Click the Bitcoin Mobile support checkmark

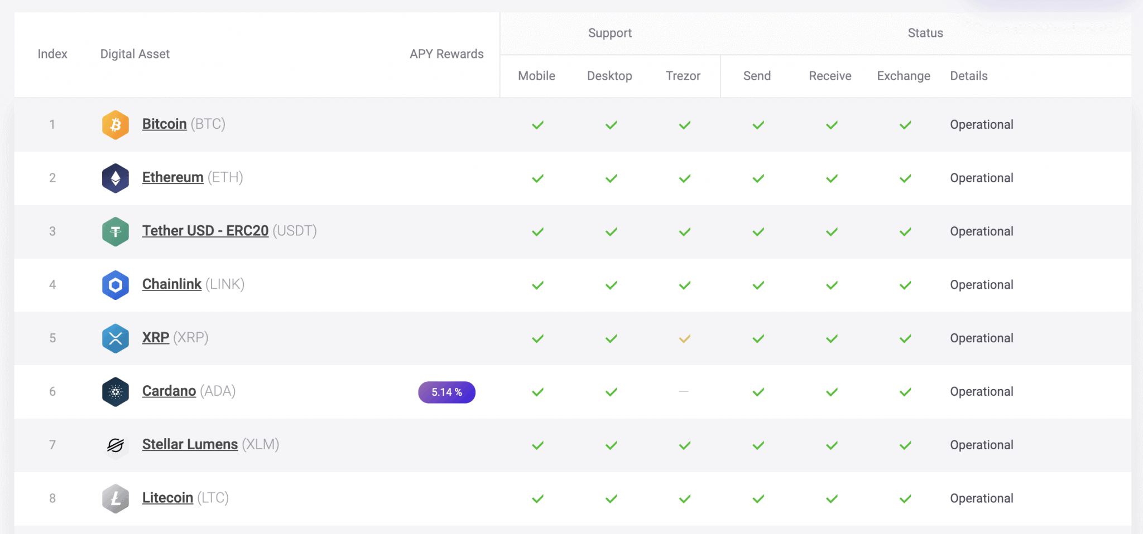(x=537, y=125)
